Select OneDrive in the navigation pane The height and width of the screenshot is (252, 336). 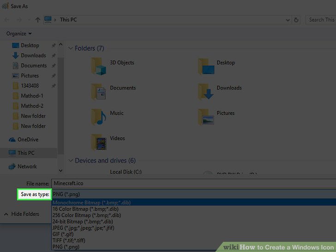point(28,139)
